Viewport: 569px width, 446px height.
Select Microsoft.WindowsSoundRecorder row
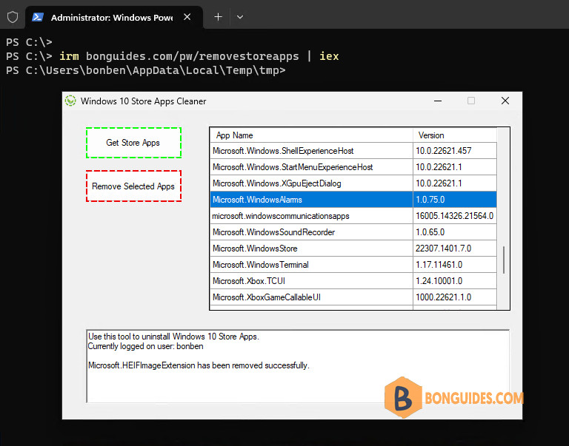coord(353,232)
